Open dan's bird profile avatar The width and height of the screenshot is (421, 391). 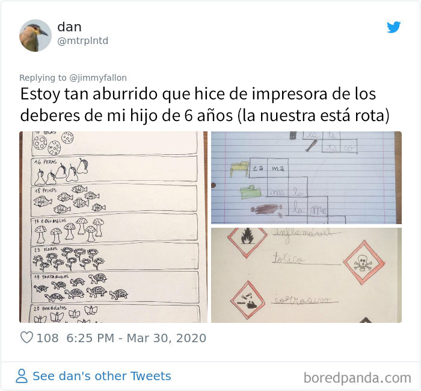coord(35,35)
